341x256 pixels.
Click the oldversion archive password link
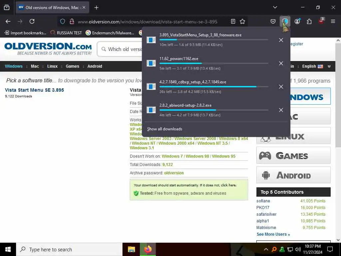pos(174,173)
